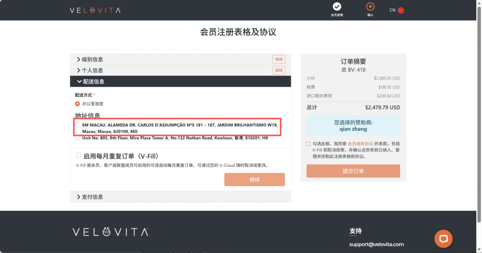Open the orange live chat bubble
Image resolution: width=482 pixels, height=253 pixels.
tap(443, 238)
